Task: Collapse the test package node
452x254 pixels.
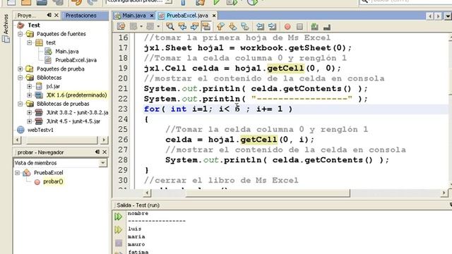Action: pyautogui.click(x=30, y=42)
